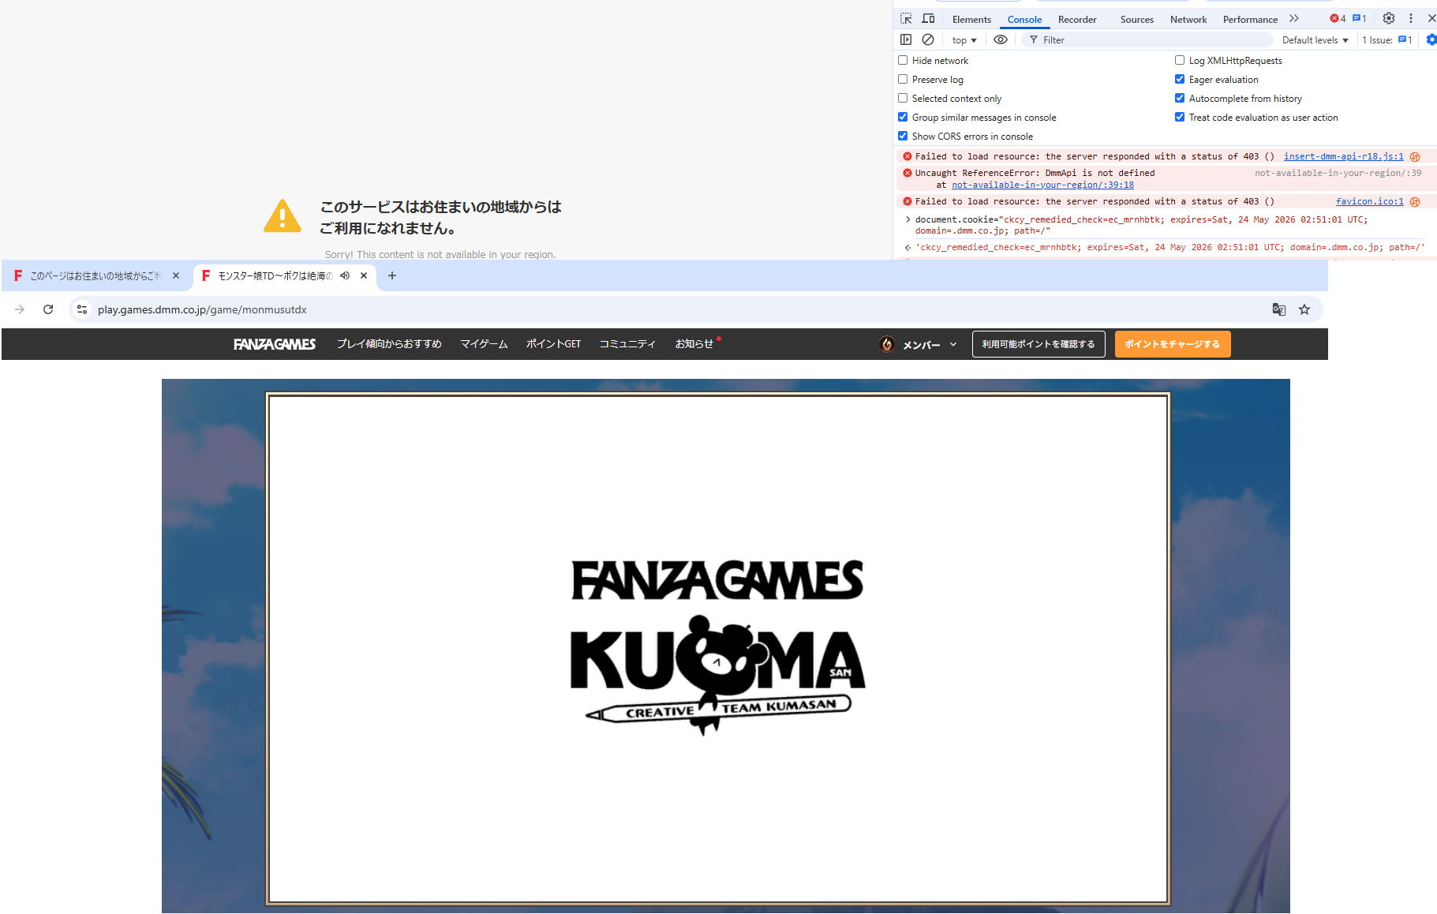Open DevTools settings gear
The height and width of the screenshot is (914, 1437).
click(1389, 18)
